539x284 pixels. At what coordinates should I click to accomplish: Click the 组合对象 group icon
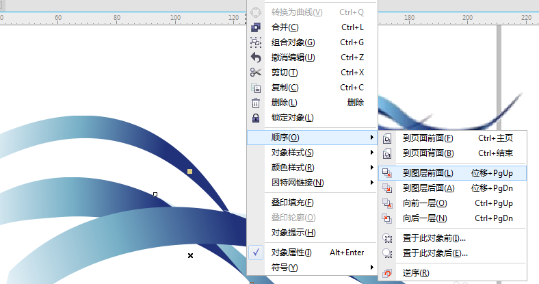256,42
